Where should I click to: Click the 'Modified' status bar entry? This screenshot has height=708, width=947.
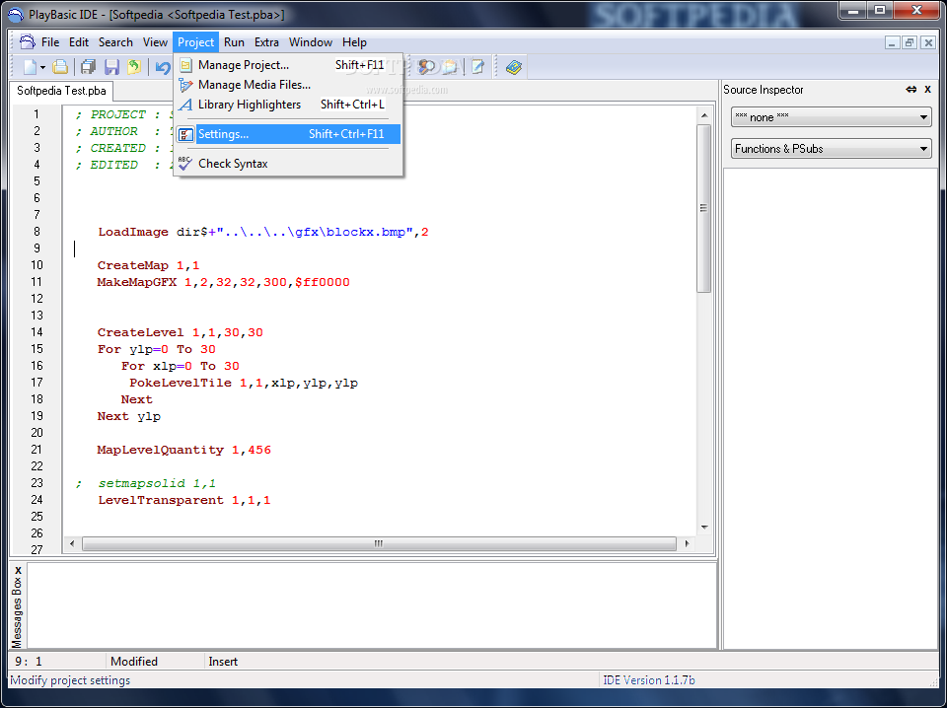134,662
